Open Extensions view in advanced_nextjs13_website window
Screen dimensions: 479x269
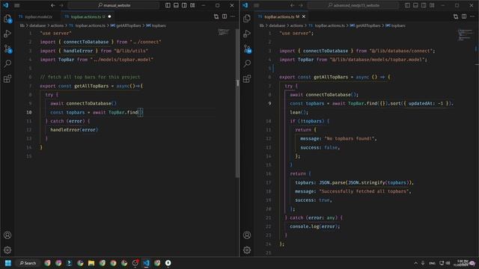pyautogui.click(x=247, y=78)
